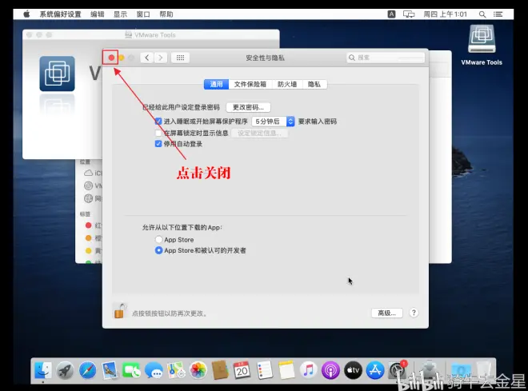Viewport: 528px width, 391px height.
Task: Toggle require password after sleep checkbox
Action: click(x=158, y=121)
